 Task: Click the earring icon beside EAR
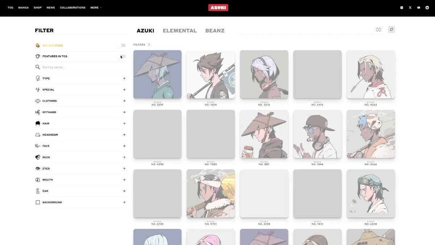click(x=38, y=191)
